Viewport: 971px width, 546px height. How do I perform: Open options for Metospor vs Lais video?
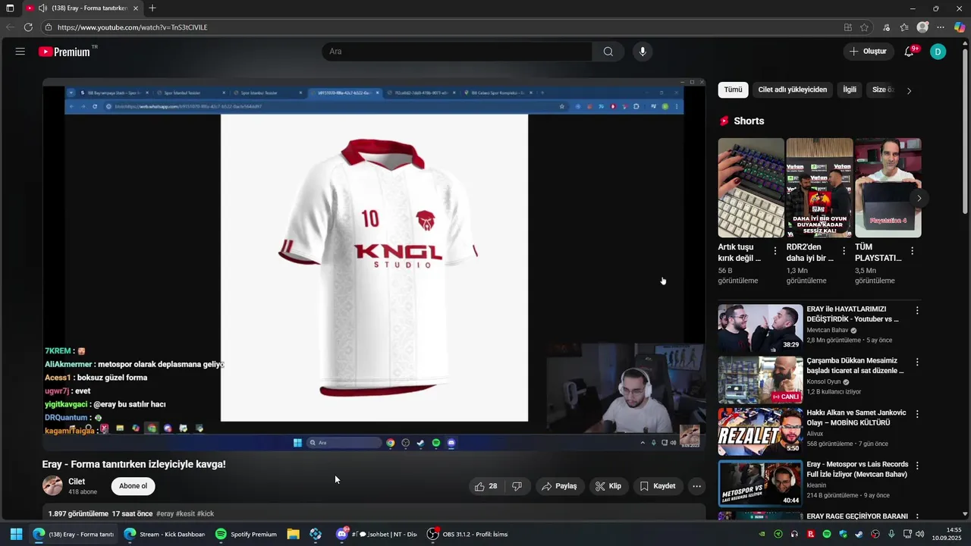917,466
